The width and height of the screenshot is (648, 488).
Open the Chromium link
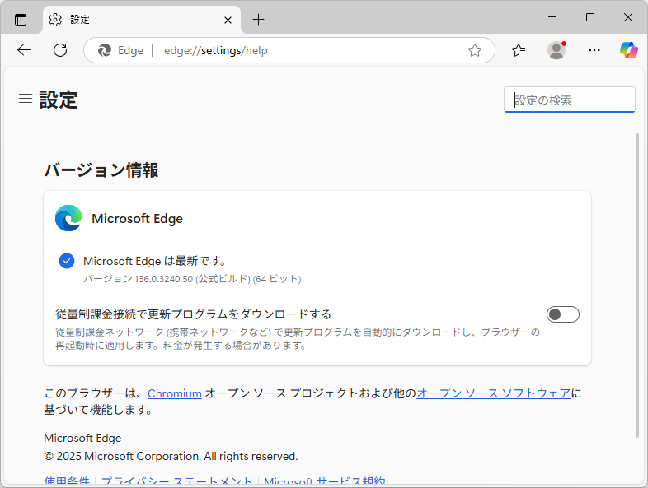175,393
